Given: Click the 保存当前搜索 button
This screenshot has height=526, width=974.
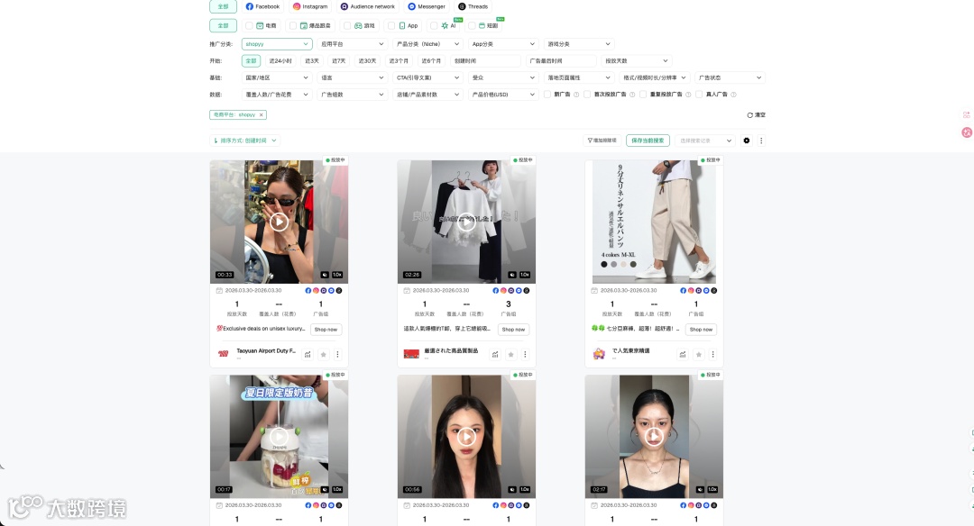Looking at the screenshot, I should 648,141.
